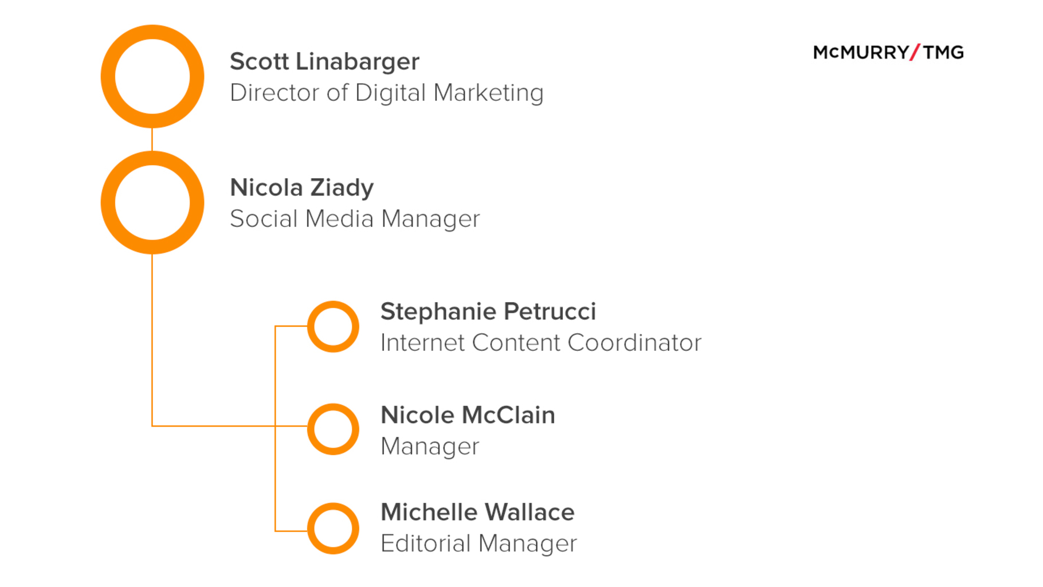Select the name Stephanie Petrucci
Screen dimensions: 1043x587
(488, 312)
